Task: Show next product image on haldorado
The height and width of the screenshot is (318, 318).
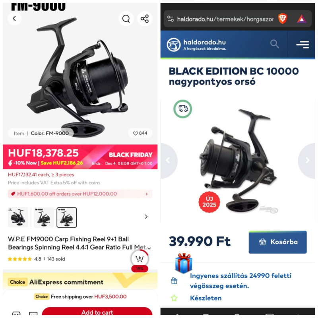Action: (307, 161)
